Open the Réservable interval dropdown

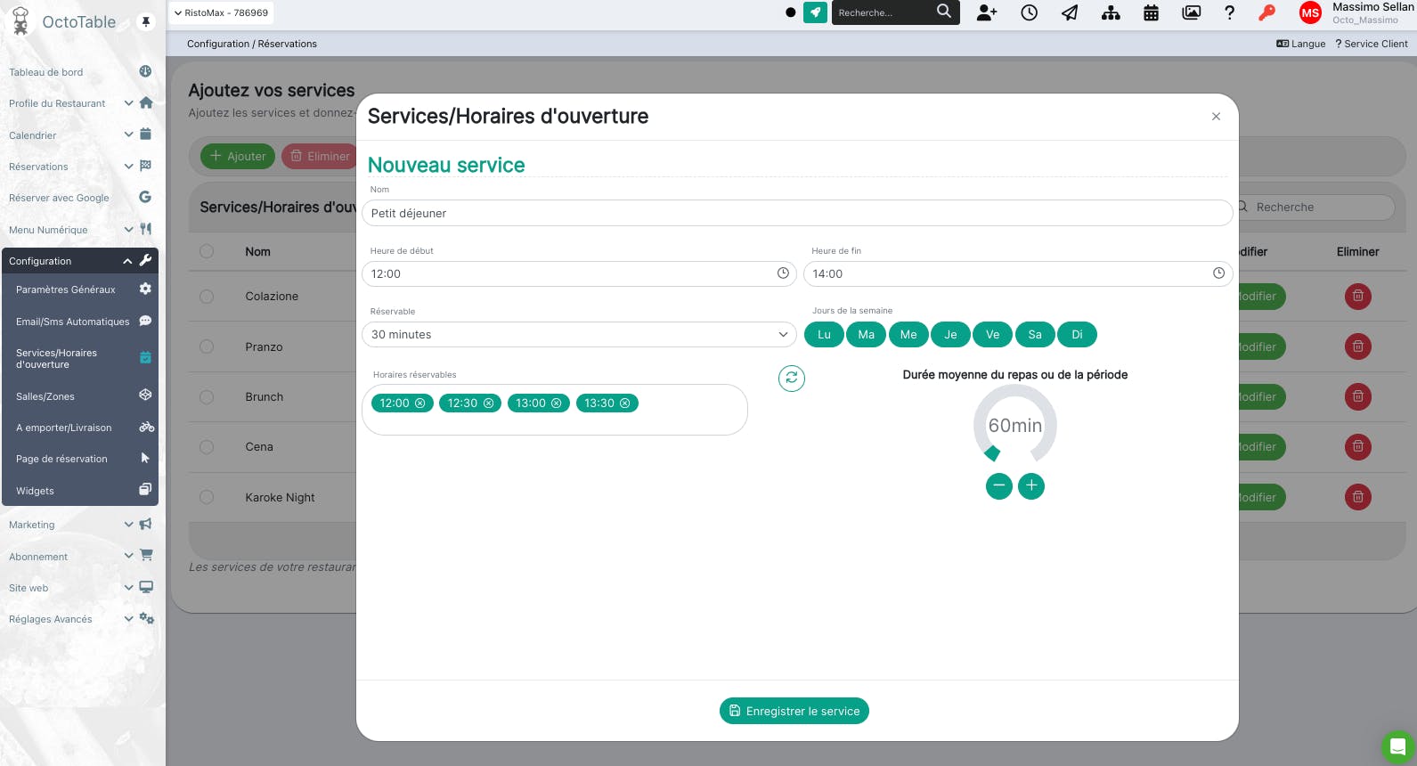point(579,335)
